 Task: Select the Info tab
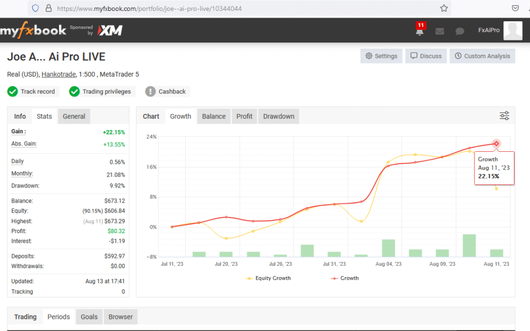point(20,117)
